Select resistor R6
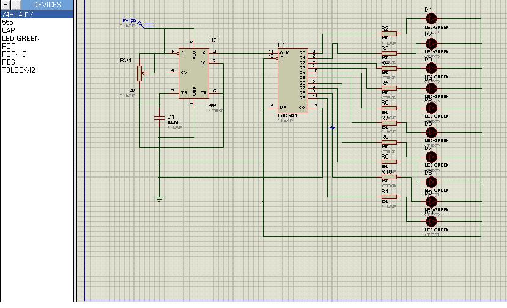The width and height of the screenshot is (507, 308). click(389, 108)
